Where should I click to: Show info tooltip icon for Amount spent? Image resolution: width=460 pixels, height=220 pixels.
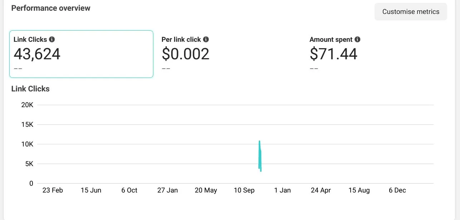(x=357, y=39)
